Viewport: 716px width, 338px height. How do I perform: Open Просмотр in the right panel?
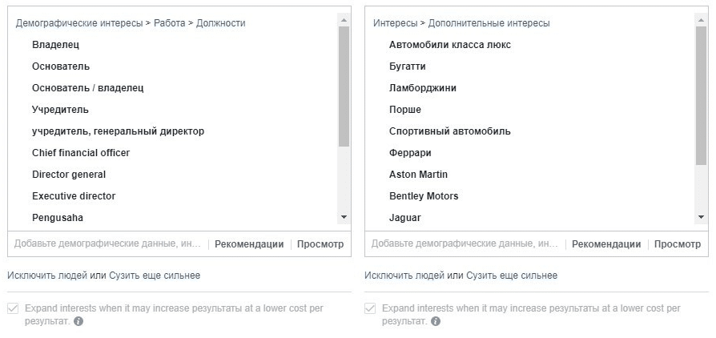pos(678,244)
